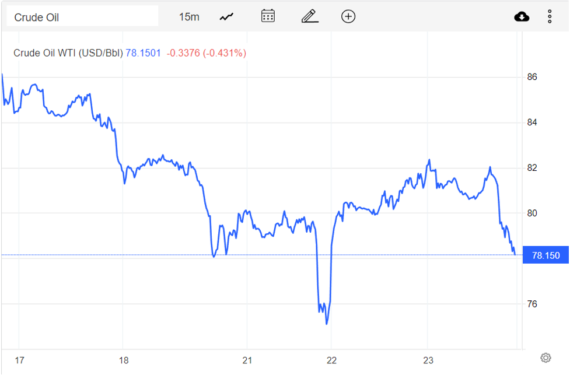Screen dimensions: 570x375
Task: Activate the pencil drawing tool
Action: pos(309,16)
